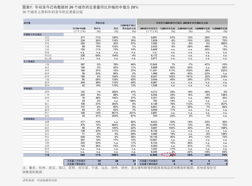This screenshot has width=252, height=186.
Task: Click median weekly value '160'
Action: click(x=82, y=155)
